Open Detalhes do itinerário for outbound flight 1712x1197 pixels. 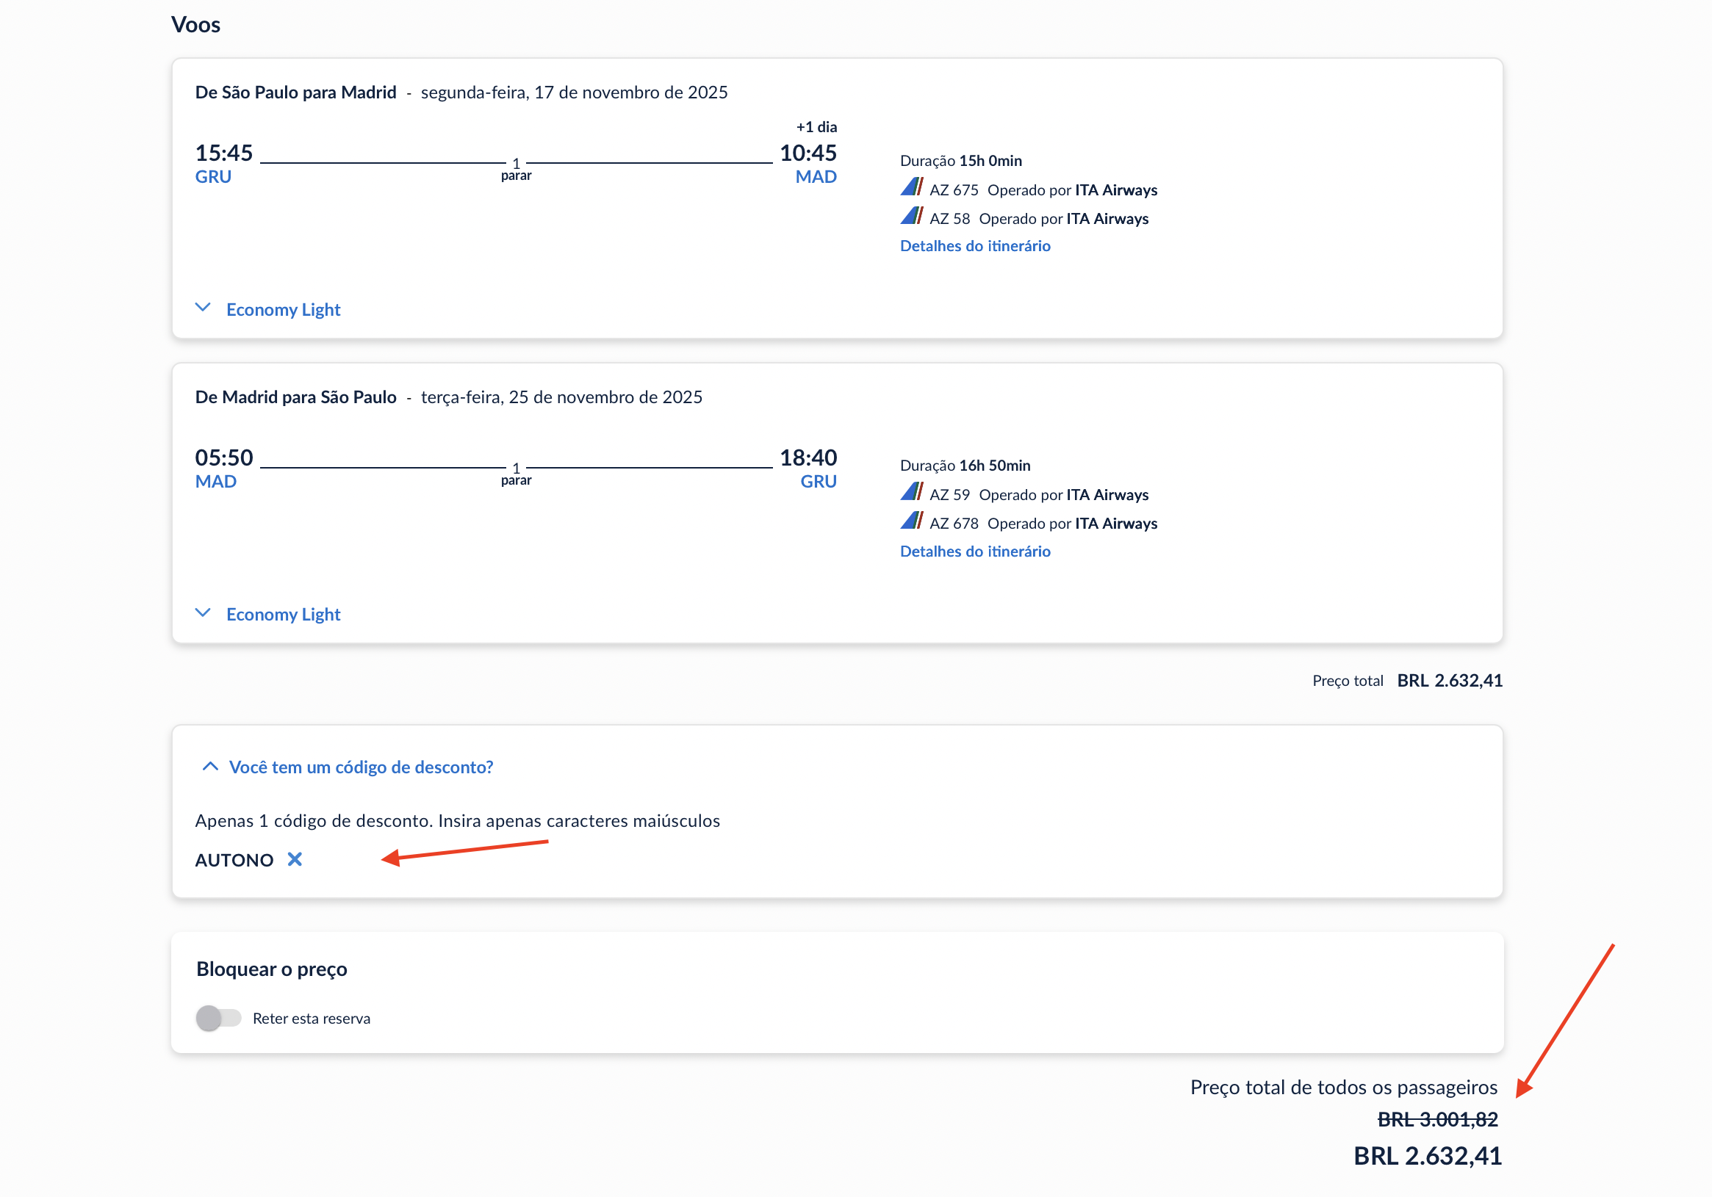click(974, 246)
